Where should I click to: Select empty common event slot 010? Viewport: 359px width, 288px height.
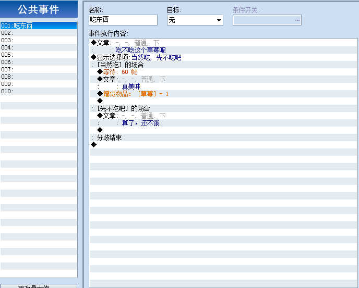point(39,91)
